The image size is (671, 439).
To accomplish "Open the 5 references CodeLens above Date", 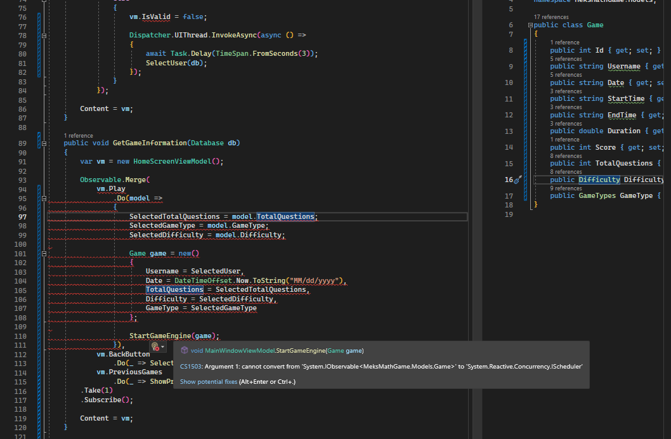I will (566, 75).
